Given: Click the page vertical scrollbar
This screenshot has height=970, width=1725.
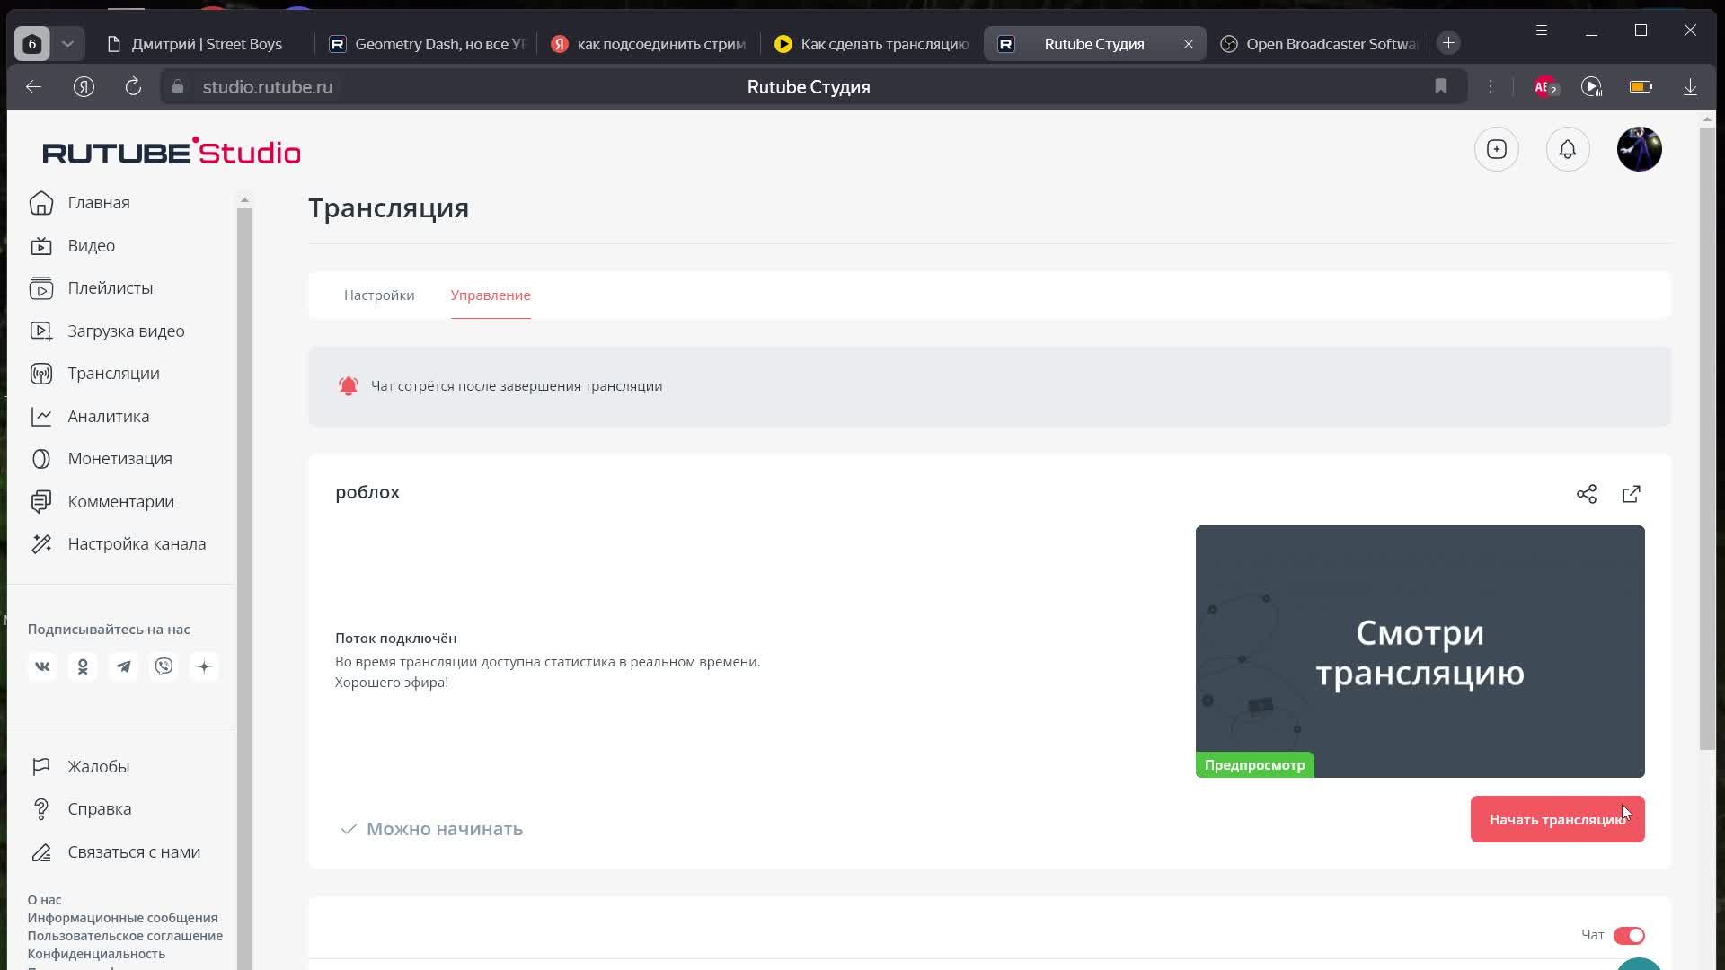Looking at the screenshot, I should (1707, 440).
